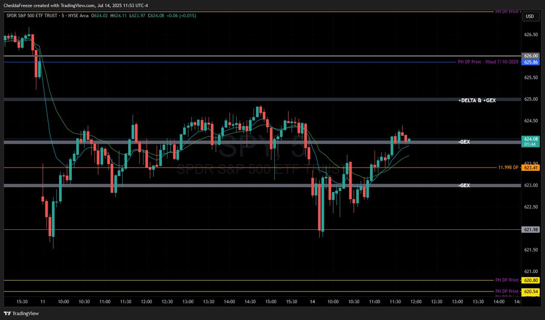The width and height of the screenshot is (545, 320).
Task: Click the orange 623.41 price label
Action: 531,168
